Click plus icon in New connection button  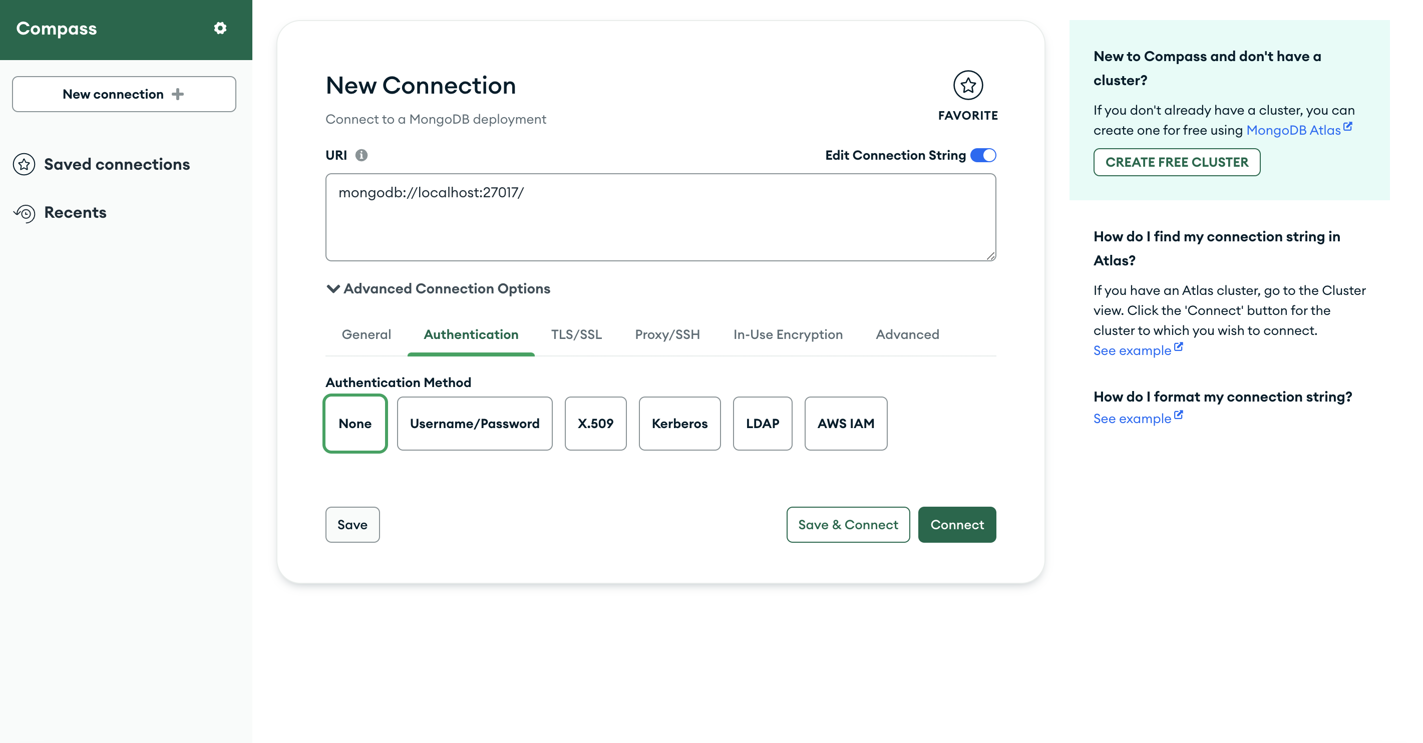(177, 94)
